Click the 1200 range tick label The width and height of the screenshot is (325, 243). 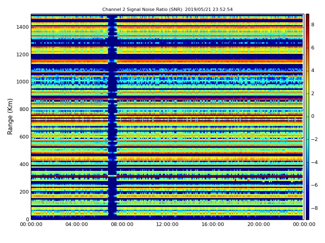pyautogui.click(x=23, y=55)
